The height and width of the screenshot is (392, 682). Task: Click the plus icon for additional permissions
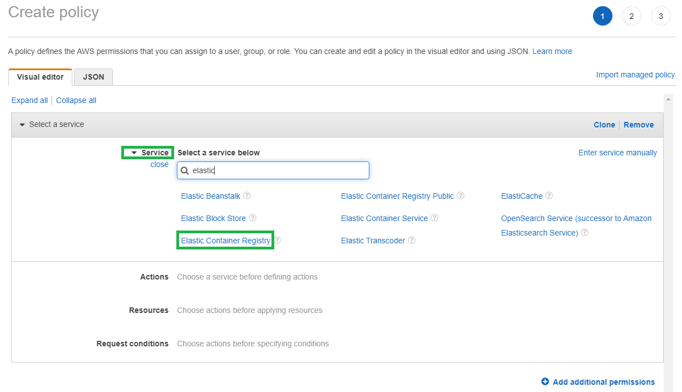pyautogui.click(x=545, y=381)
